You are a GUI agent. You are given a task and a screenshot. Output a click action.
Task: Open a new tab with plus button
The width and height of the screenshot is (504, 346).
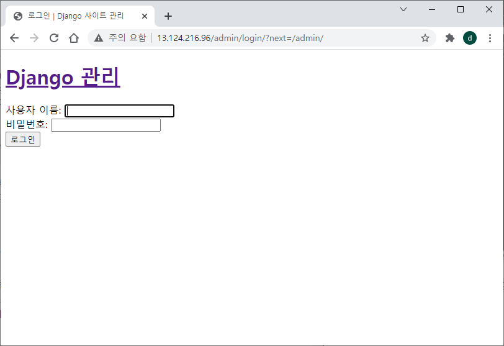click(x=168, y=16)
